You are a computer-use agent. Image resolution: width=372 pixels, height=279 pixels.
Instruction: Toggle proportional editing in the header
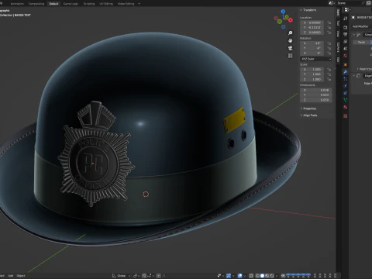158,276
